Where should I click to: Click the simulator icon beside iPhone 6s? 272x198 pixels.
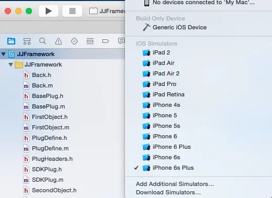click(147, 158)
